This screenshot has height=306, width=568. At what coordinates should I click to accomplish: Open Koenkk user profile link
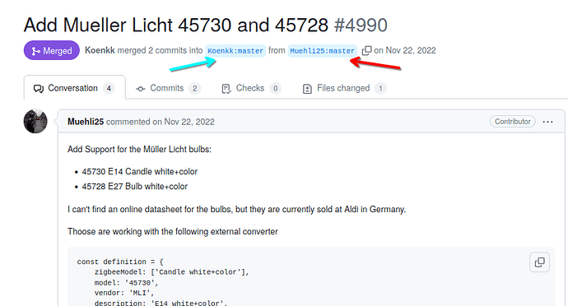pos(100,50)
